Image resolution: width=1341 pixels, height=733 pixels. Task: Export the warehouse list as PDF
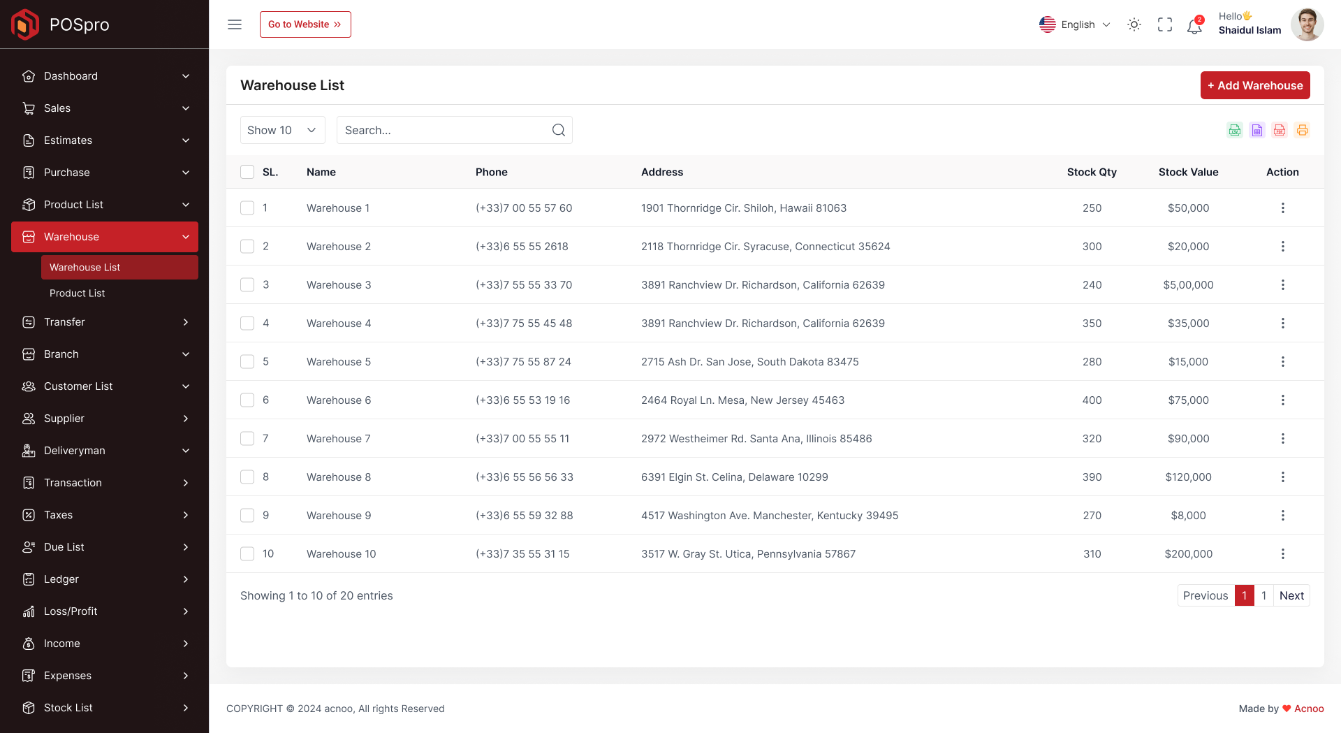1280,130
